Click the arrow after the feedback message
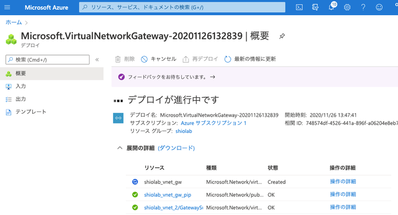 click(212, 77)
